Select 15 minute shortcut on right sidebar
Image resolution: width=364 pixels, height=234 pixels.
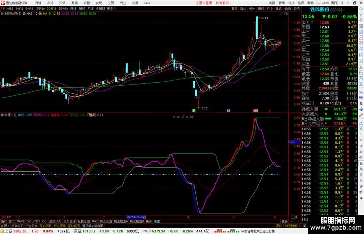click(x=361, y=146)
